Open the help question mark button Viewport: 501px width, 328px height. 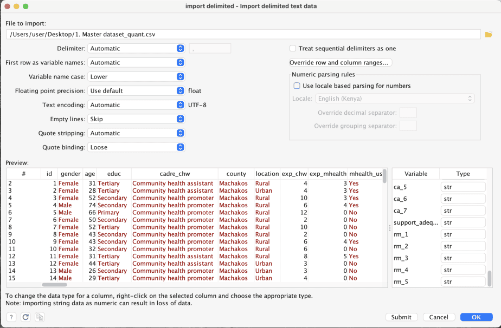click(11, 317)
